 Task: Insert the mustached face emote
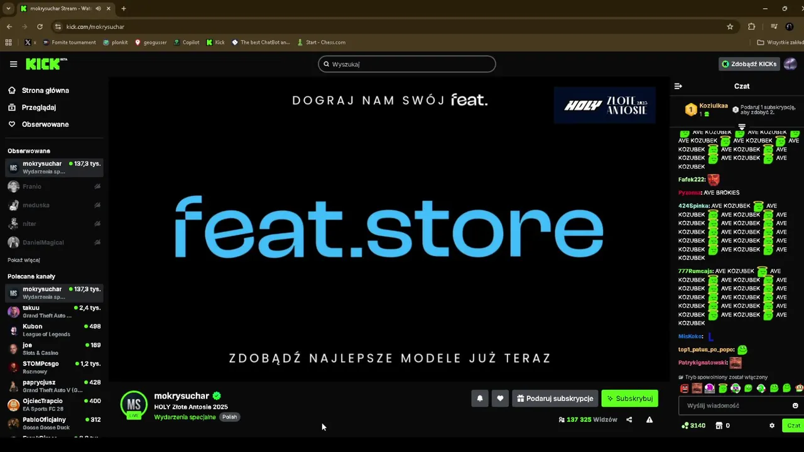pos(697,389)
